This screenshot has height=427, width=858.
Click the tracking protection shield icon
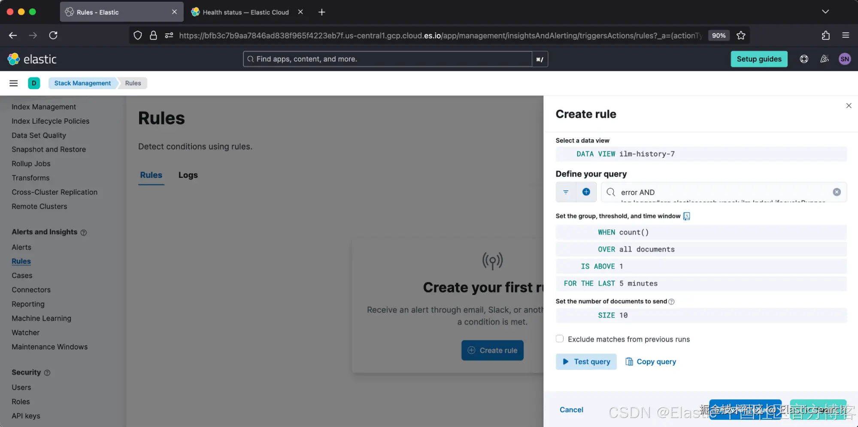(x=137, y=36)
